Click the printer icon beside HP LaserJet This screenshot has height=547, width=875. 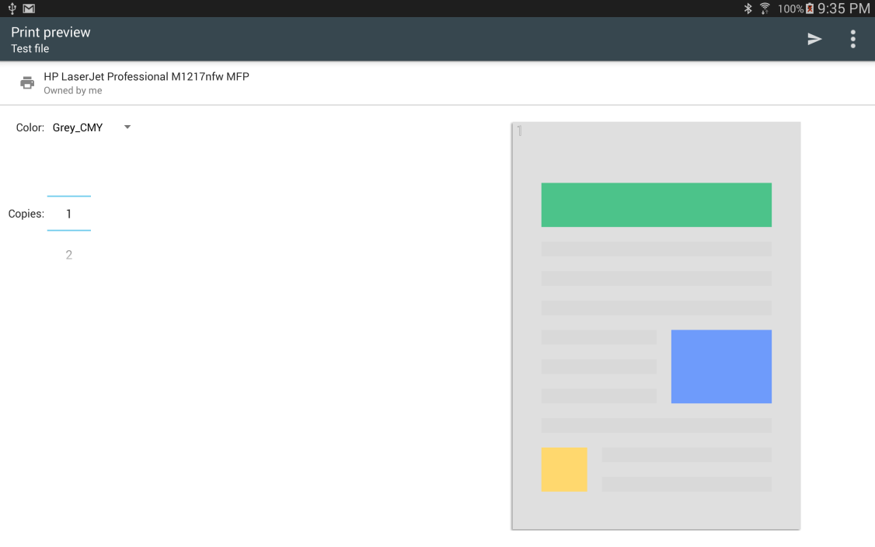[x=26, y=83]
